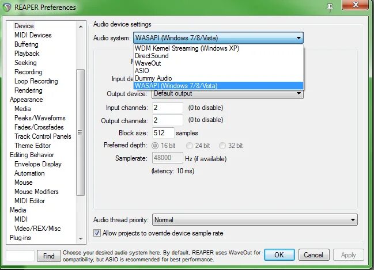The image size is (374, 270).
Task: Click the OK button
Action: click(x=279, y=255)
